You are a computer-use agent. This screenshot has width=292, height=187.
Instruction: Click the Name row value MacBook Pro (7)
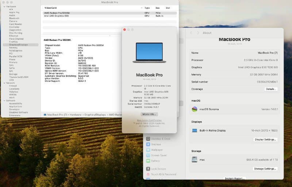coord(268,53)
